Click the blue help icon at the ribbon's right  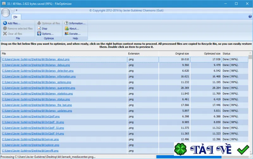[250, 16]
